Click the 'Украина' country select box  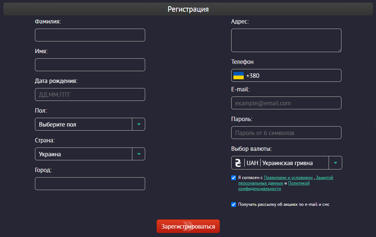pos(90,154)
